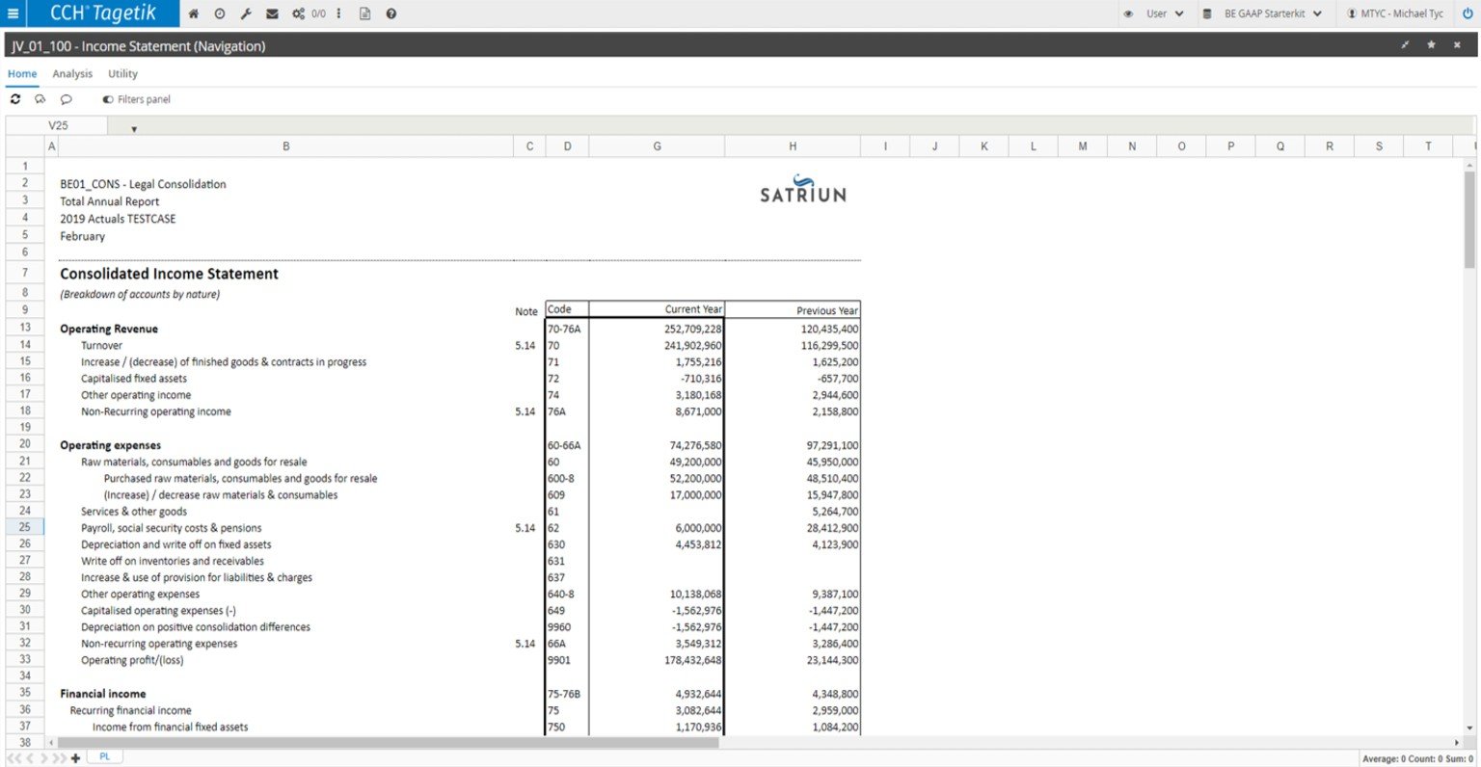This screenshot has width=1481, height=767.
Task: Open the wrench settings tool
Action: (246, 13)
